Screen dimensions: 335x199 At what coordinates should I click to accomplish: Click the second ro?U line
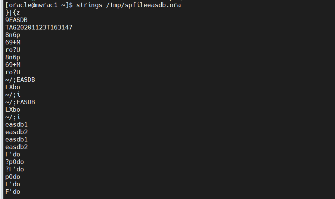[x=13, y=72]
